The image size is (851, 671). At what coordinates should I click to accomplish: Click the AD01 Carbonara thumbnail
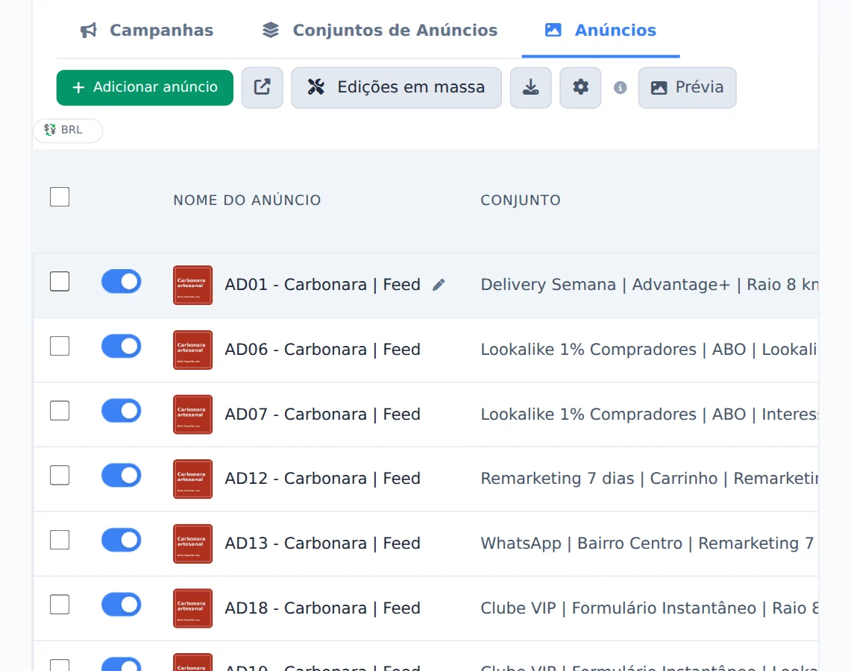click(192, 286)
